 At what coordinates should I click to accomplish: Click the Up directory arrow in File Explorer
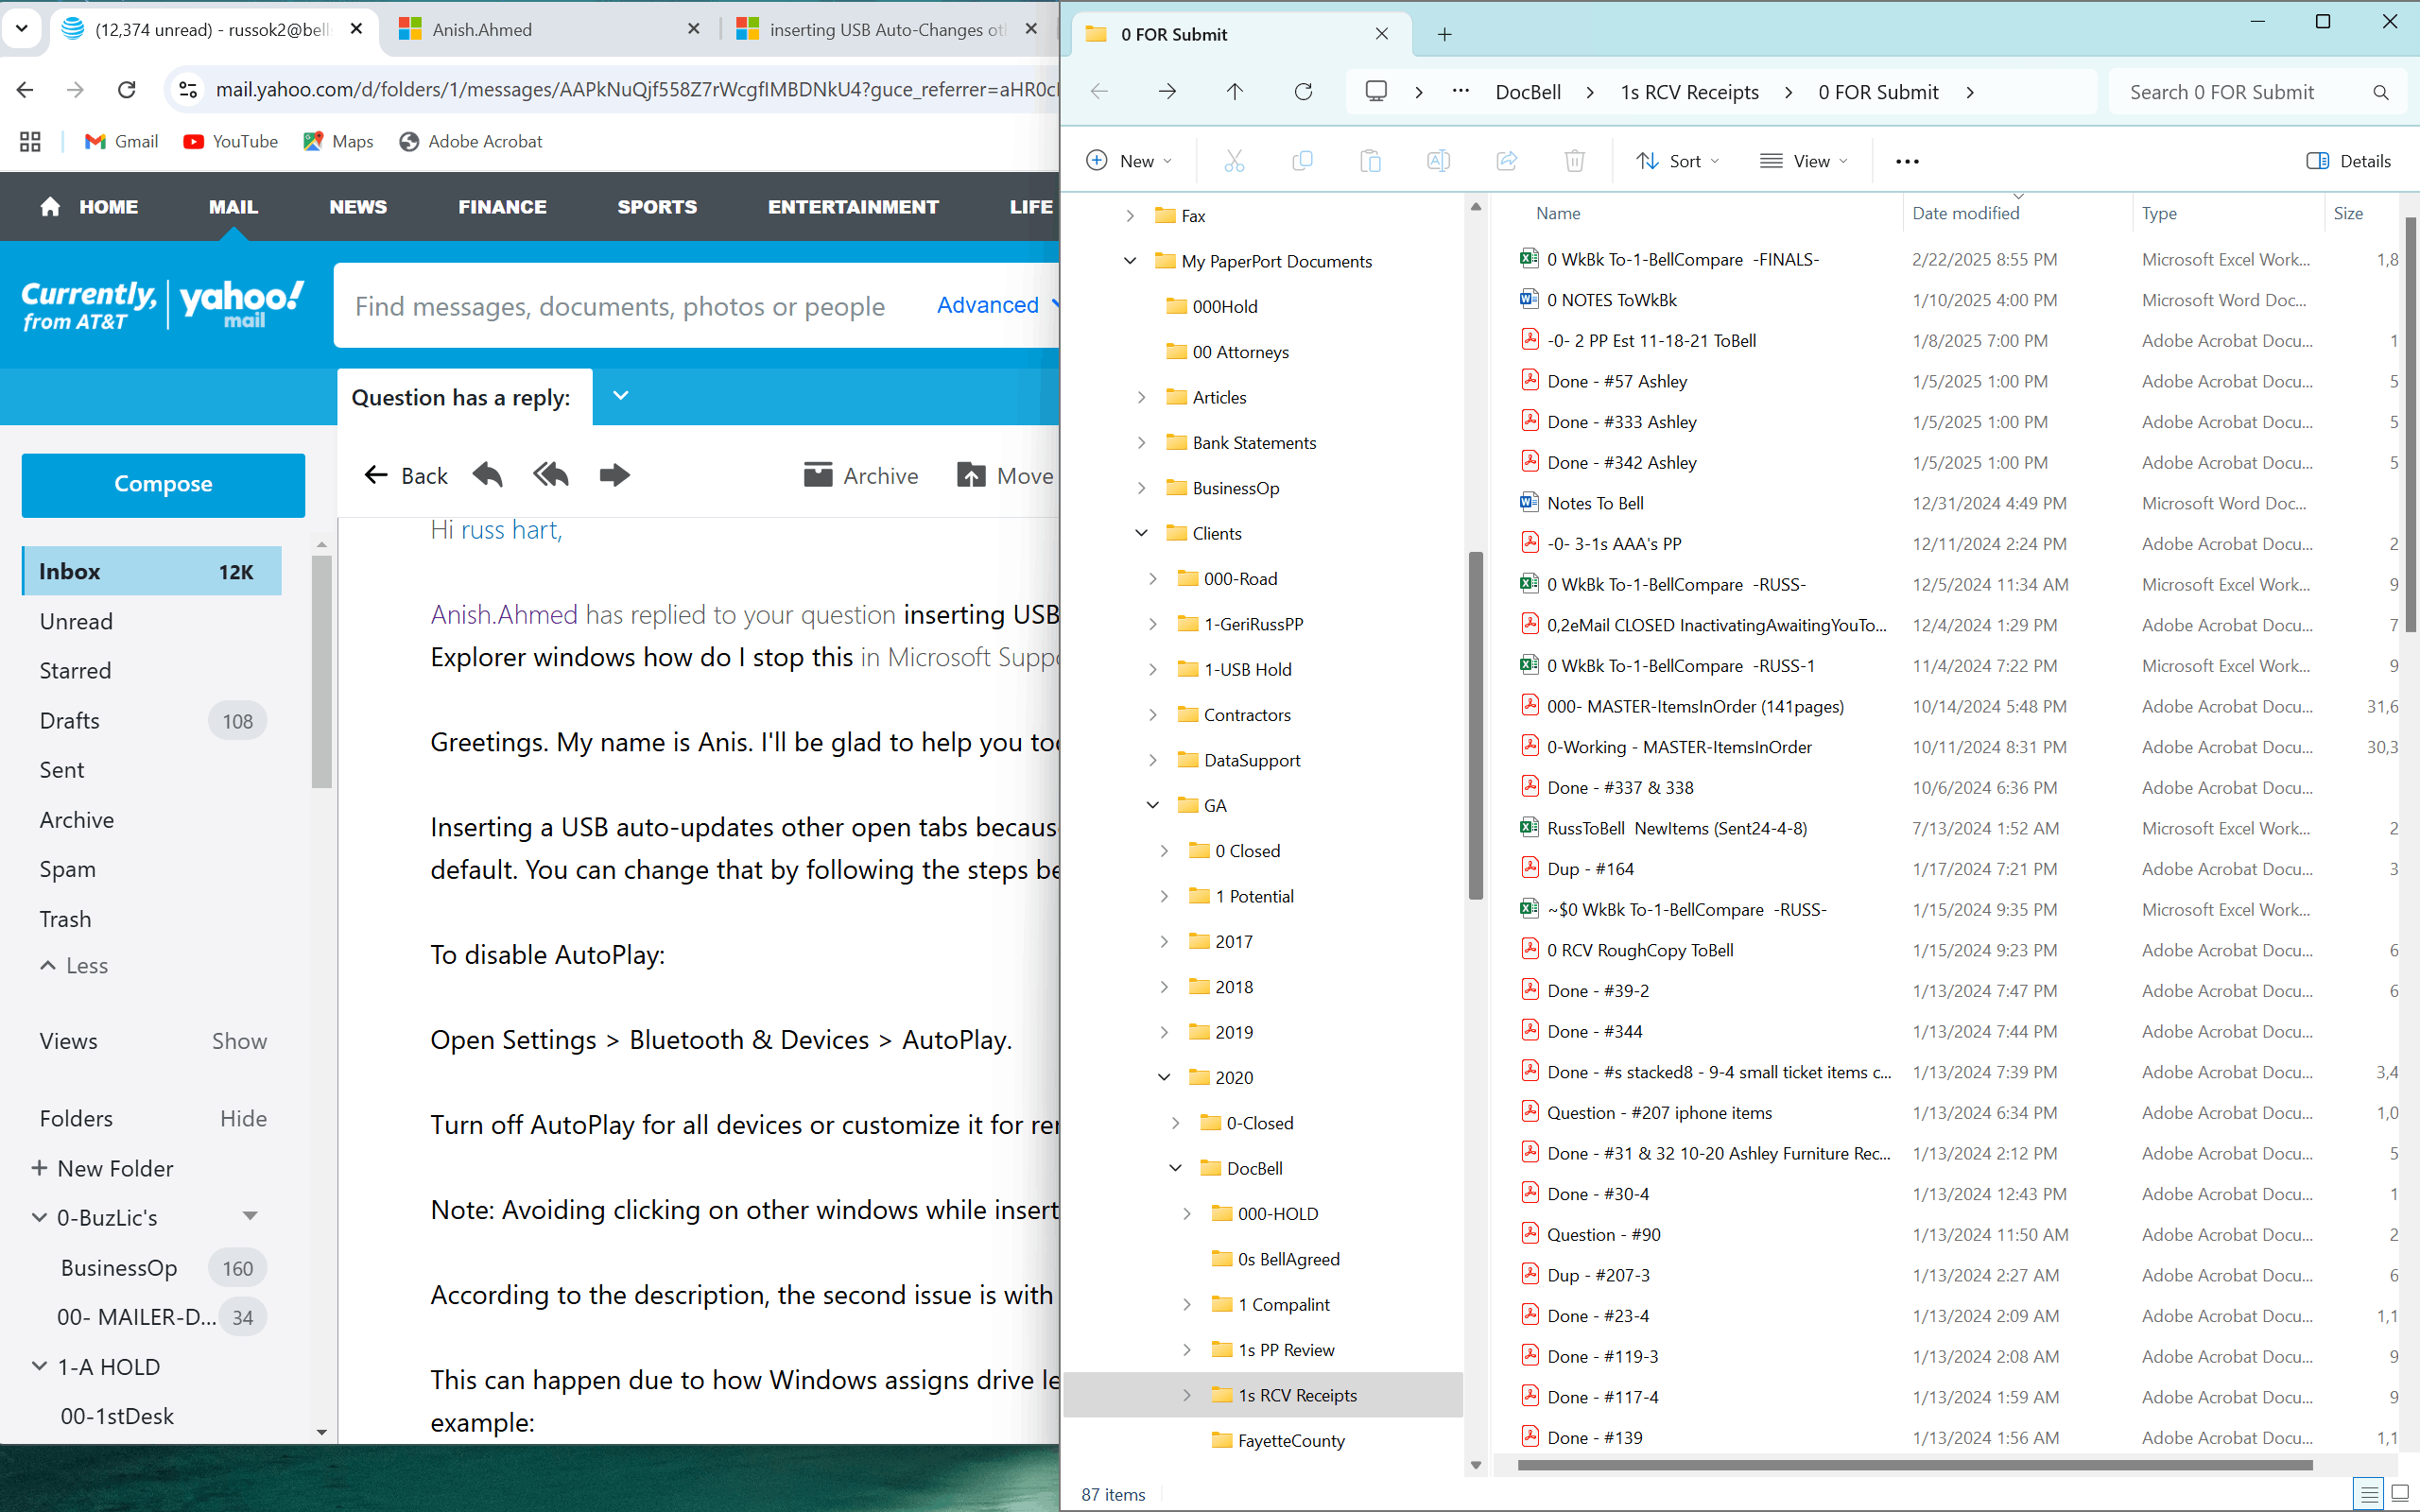(1235, 92)
